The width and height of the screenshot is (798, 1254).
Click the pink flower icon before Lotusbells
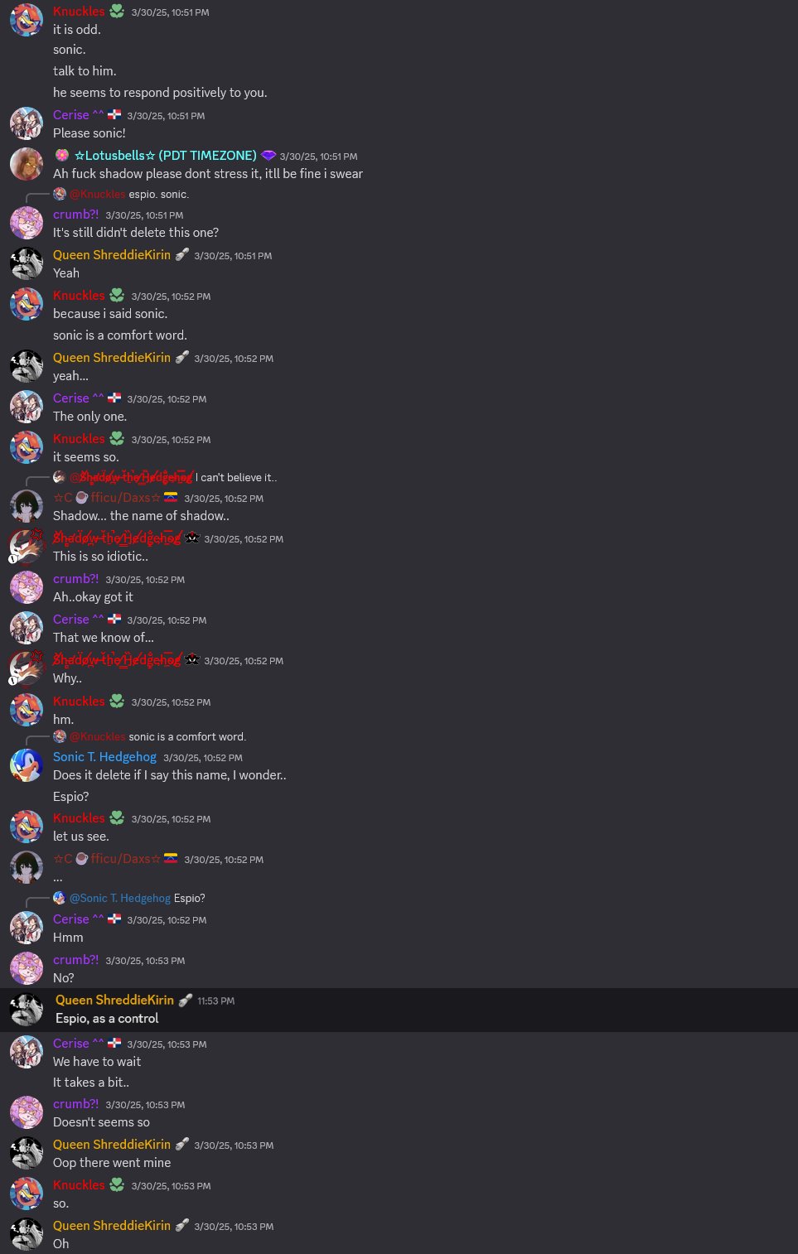[x=61, y=156]
